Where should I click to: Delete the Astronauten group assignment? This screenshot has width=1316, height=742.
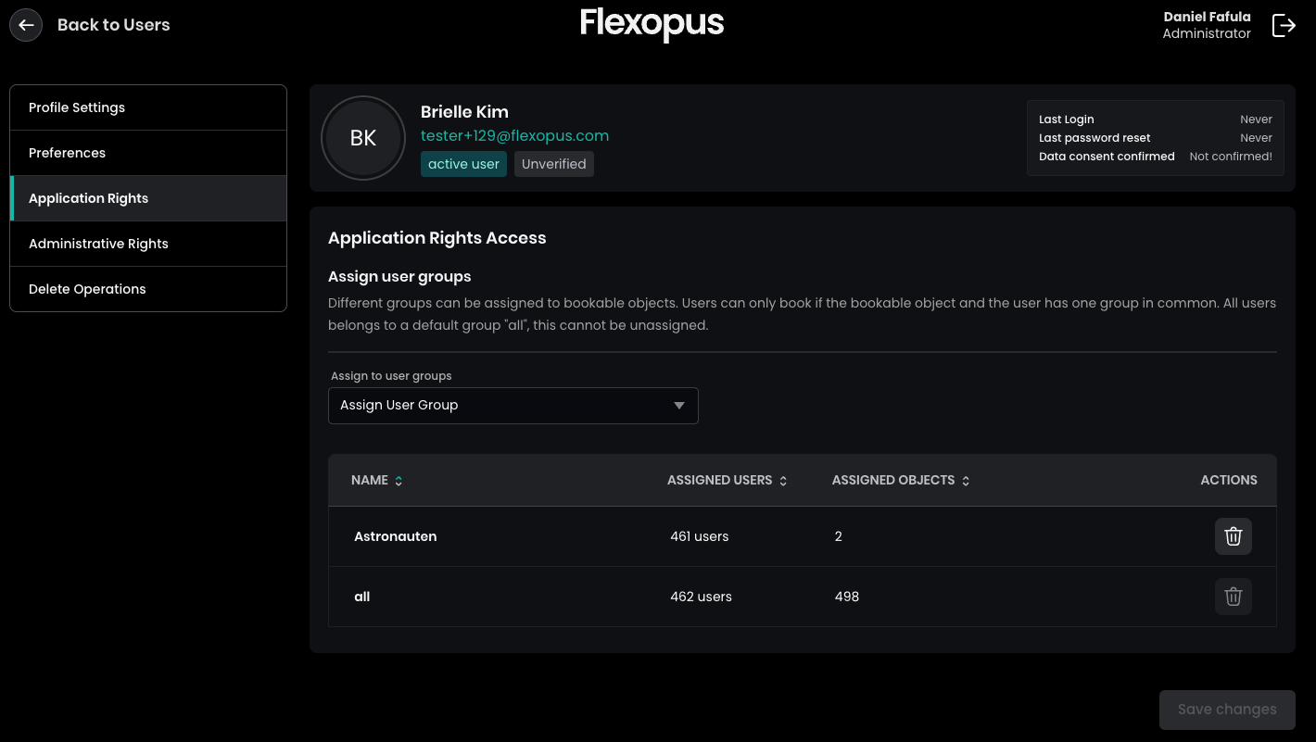tap(1233, 536)
